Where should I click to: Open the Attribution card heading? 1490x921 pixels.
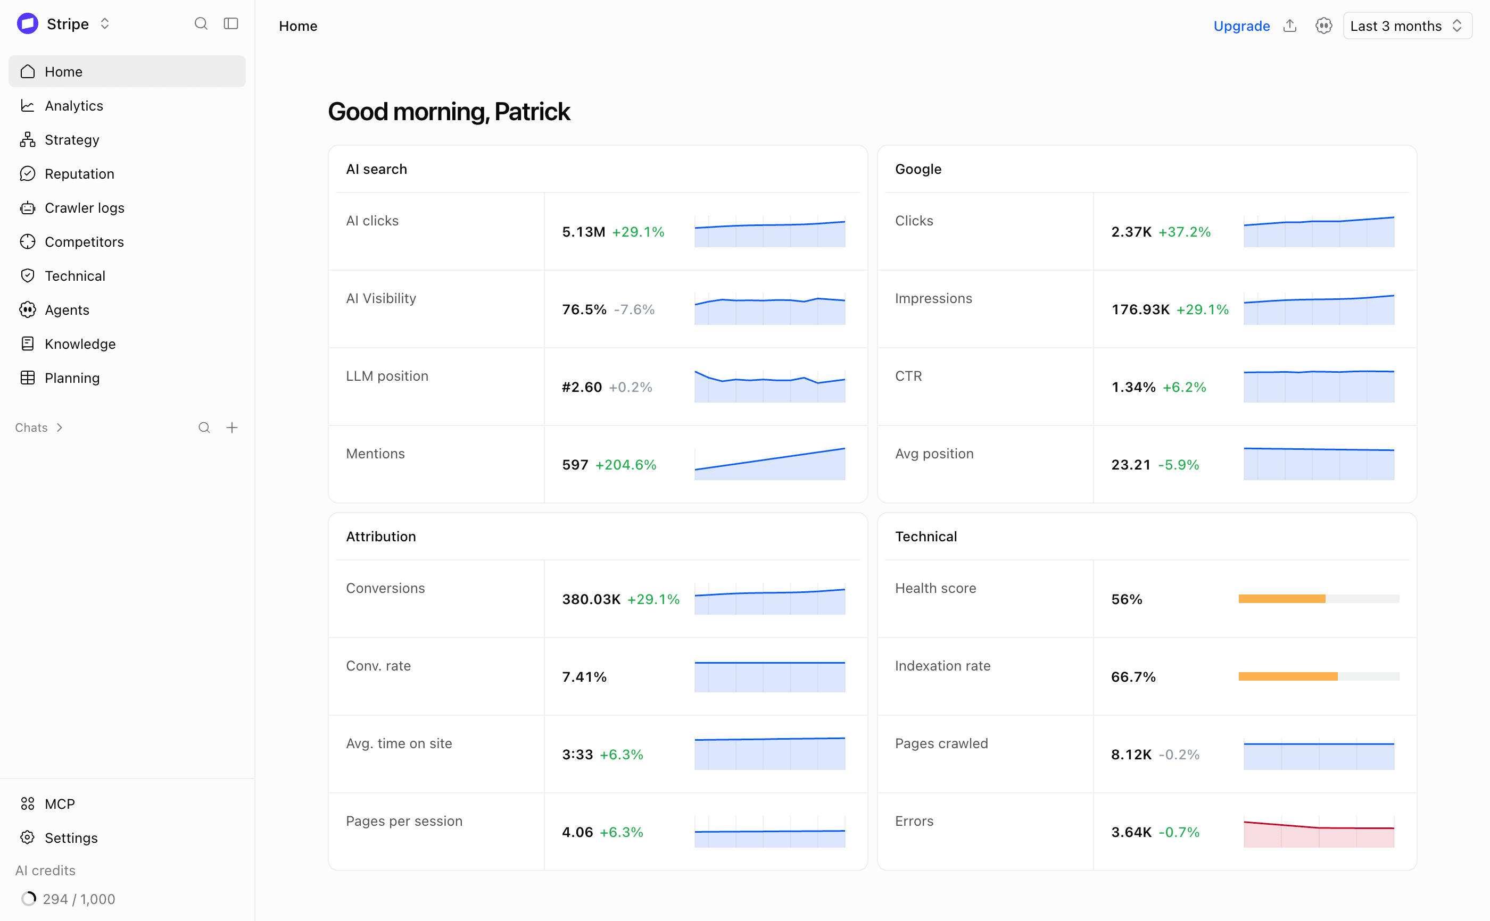[x=381, y=537]
